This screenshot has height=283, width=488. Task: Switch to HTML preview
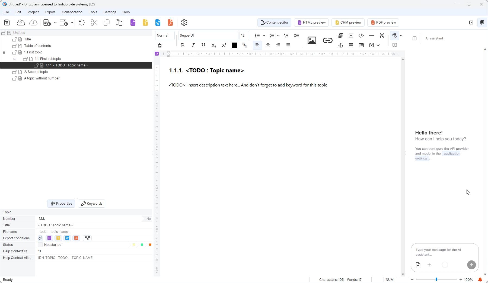[311, 22]
